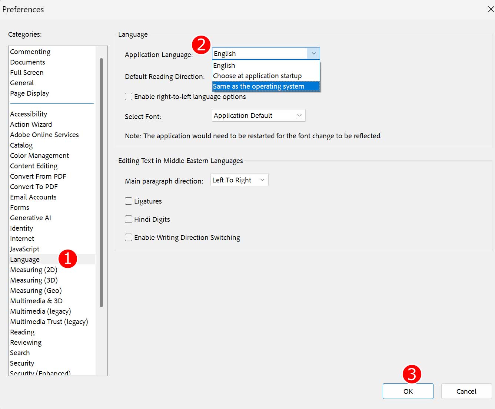This screenshot has width=495, height=409.
Task: Select Measuring (Geo) category
Action: tap(36, 291)
